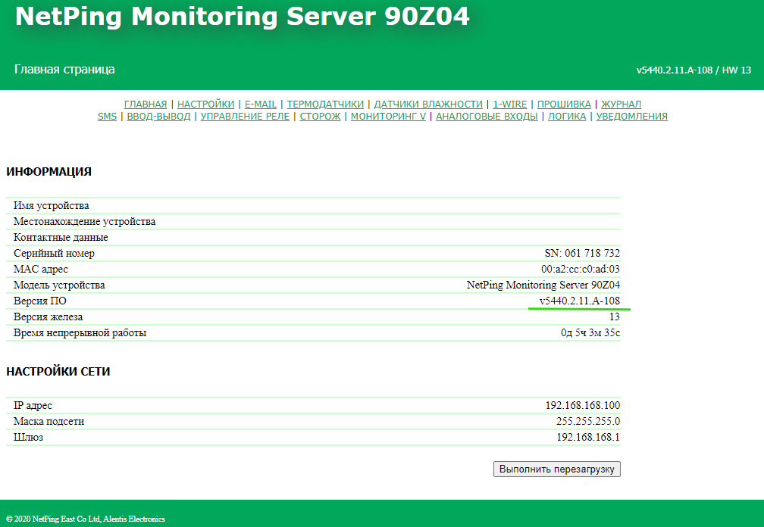The image size is (764, 527).
Task: Open the ПРОШИВКА firmware page
Action: click(x=564, y=104)
